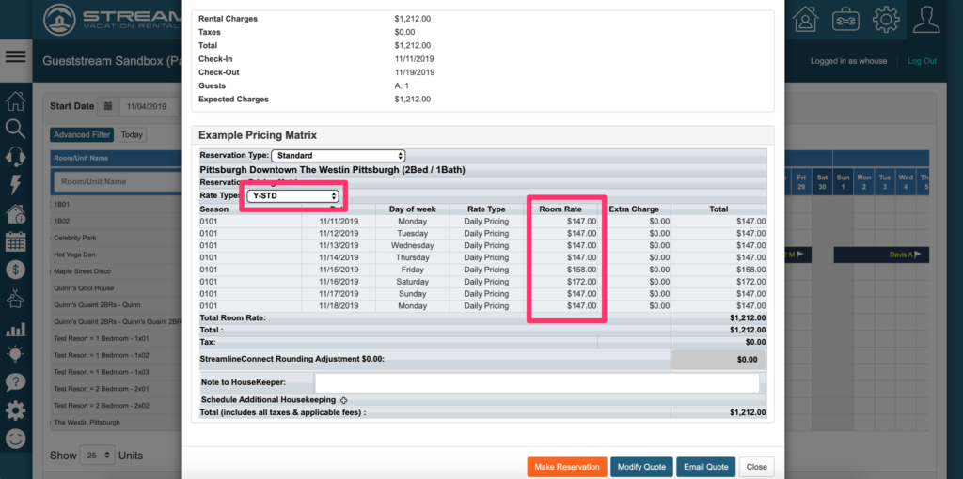Screen dimensions: 963x479
Task: Click the Example Pricing Matrix heading
Action: point(258,135)
